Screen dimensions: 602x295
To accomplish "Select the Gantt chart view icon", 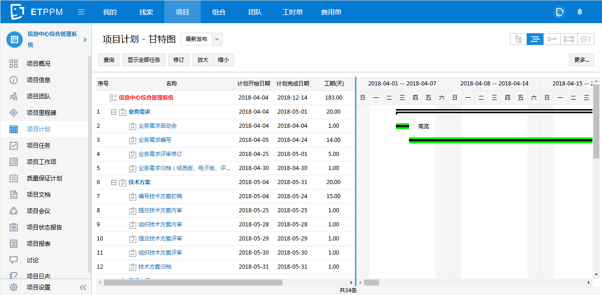I will pyautogui.click(x=535, y=39).
